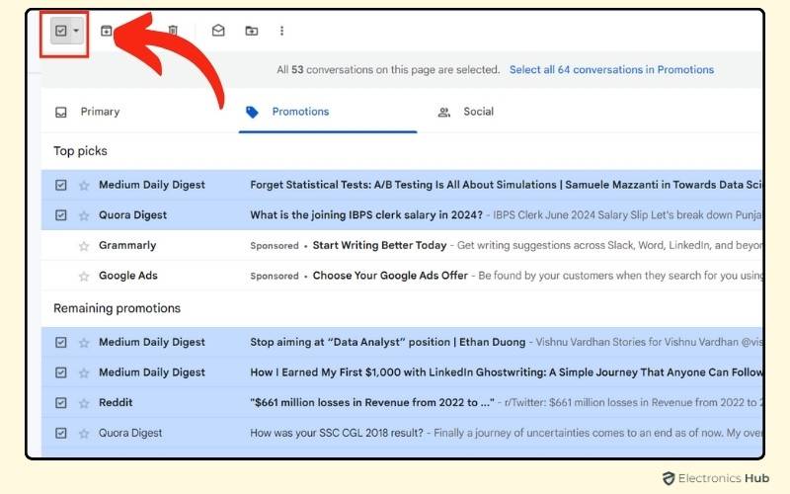Star the SSC CGL 2018 result email
Image resolution: width=790 pixels, height=494 pixels.
pyautogui.click(x=84, y=433)
